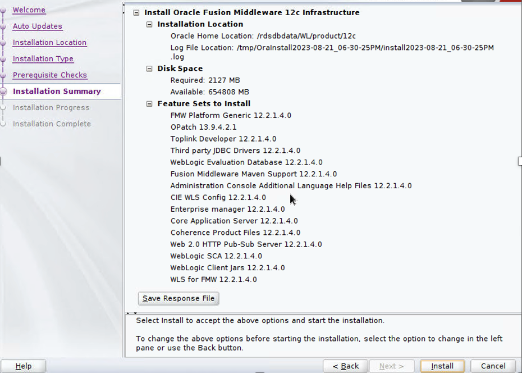Click the splitter arrows above message pane

tap(129, 313)
